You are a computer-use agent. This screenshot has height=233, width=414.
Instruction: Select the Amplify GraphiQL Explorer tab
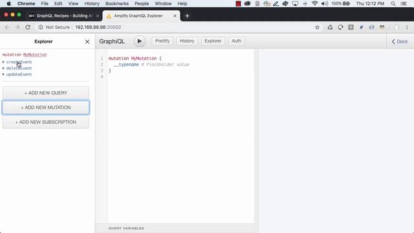[x=141, y=16]
